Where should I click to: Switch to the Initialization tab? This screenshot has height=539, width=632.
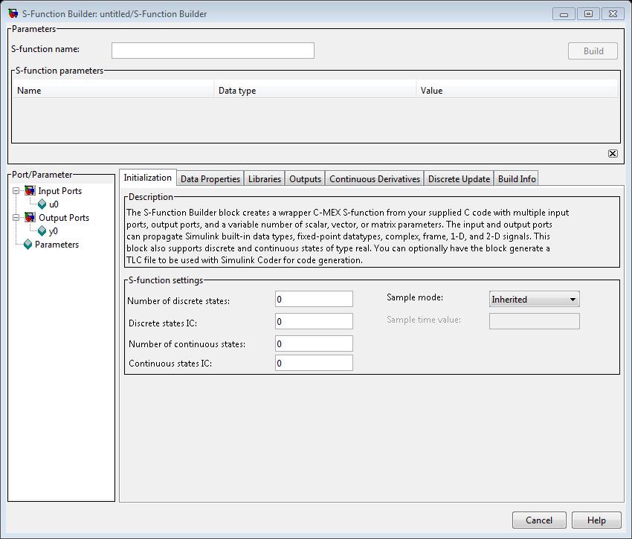147,178
